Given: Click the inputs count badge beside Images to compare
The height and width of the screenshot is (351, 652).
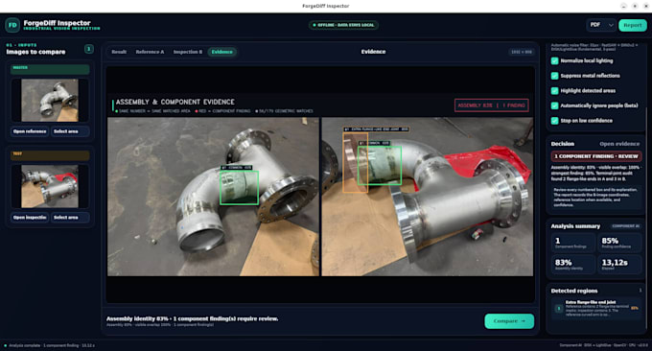Looking at the screenshot, I should (x=88, y=49).
